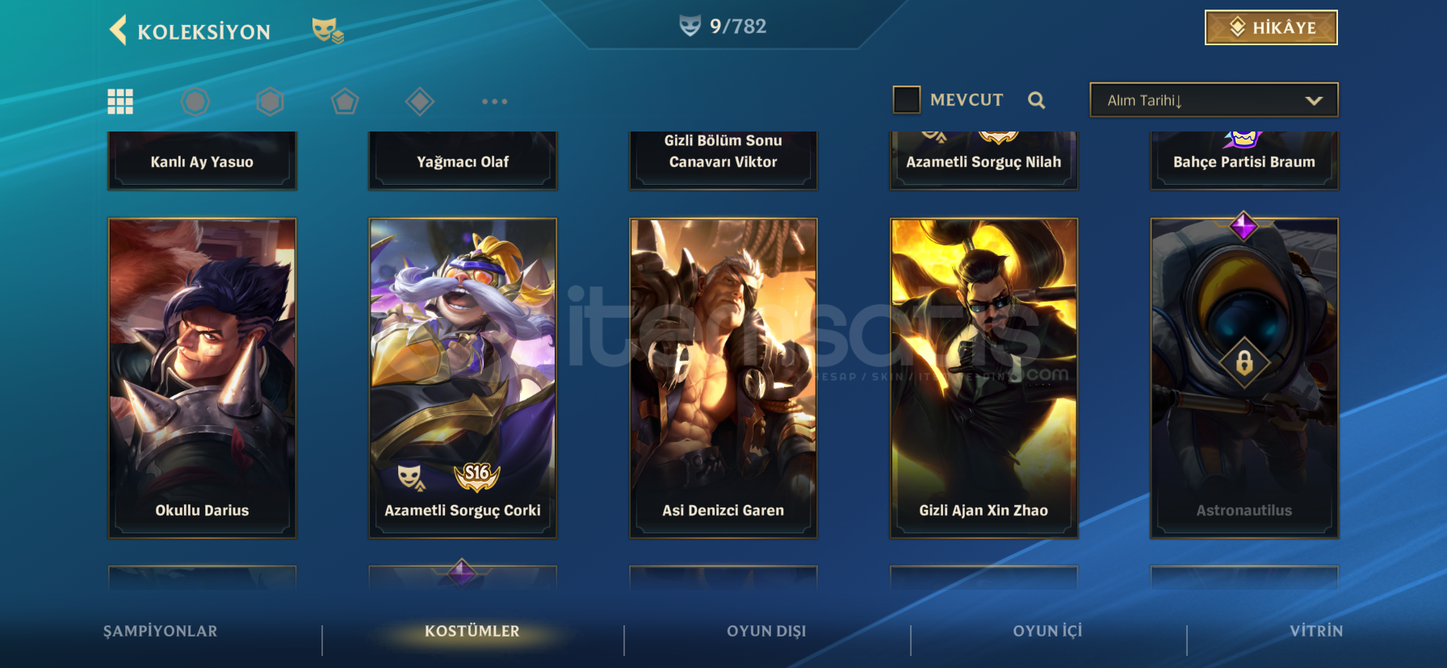This screenshot has height=668, width=1447.
Task: Enable the Mevcut checkbox
Action: [907, 100]
